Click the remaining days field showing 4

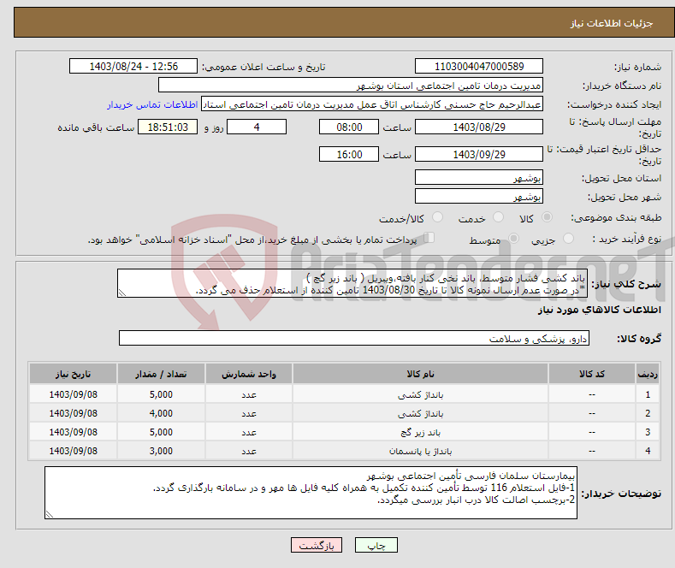(x=257, y=127)
